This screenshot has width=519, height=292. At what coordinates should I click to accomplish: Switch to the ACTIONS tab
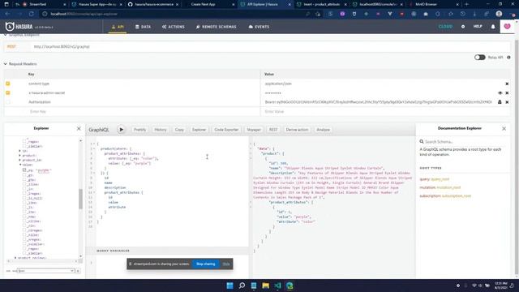[x=174, y=27]
